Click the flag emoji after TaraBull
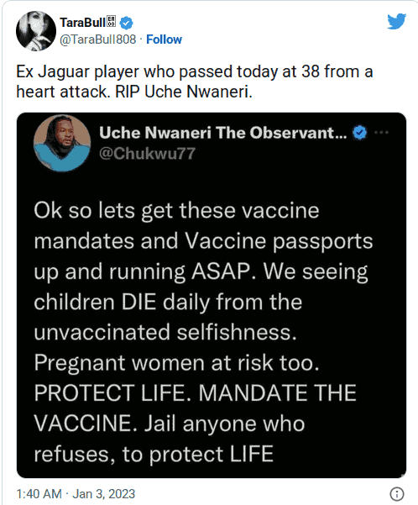 point(112,22)
